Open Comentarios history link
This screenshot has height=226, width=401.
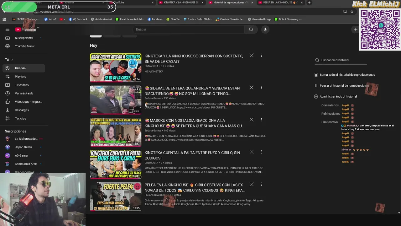pos(330,105)
